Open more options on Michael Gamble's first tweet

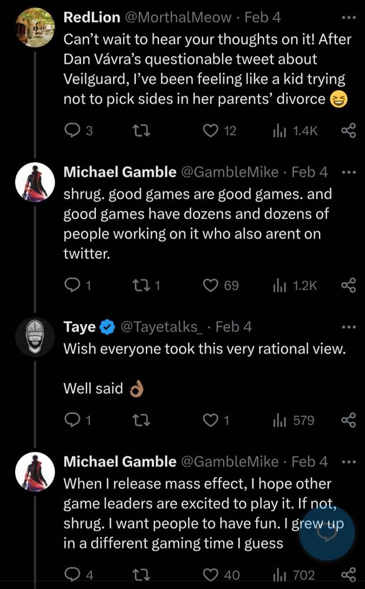[349, 172]
